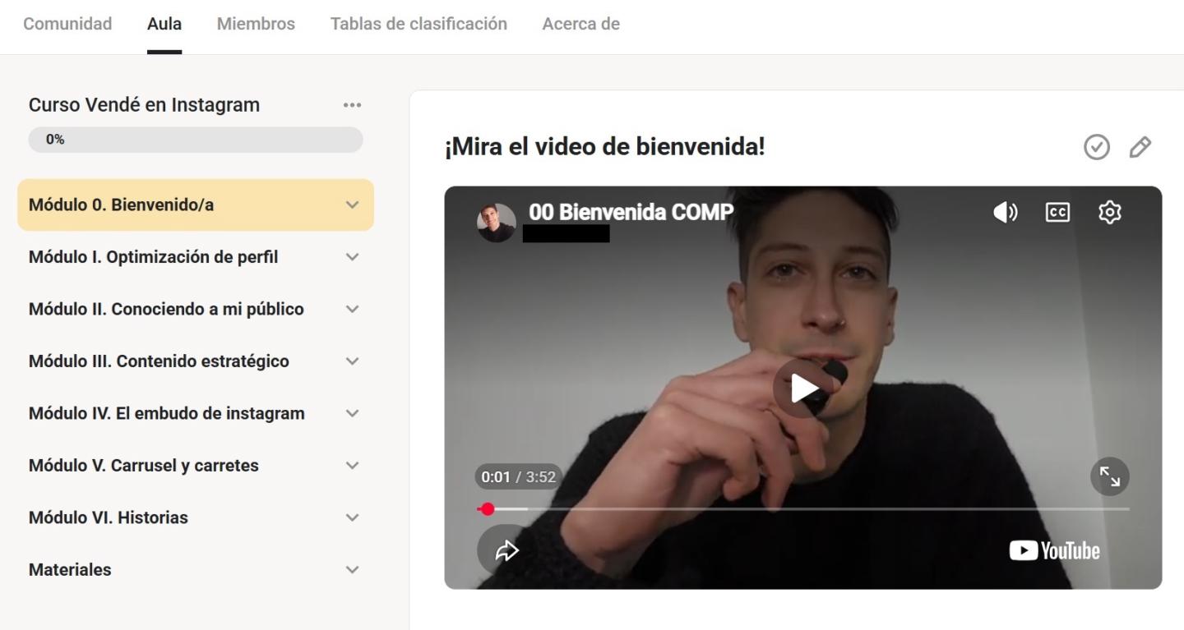1184x630 pixels.
Task: Open the '00 Bienvenida COMP' video title
Action: coord(631,212)
